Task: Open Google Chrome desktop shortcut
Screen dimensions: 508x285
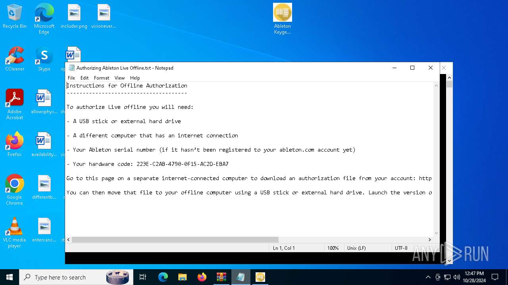Action: [15, 190]
